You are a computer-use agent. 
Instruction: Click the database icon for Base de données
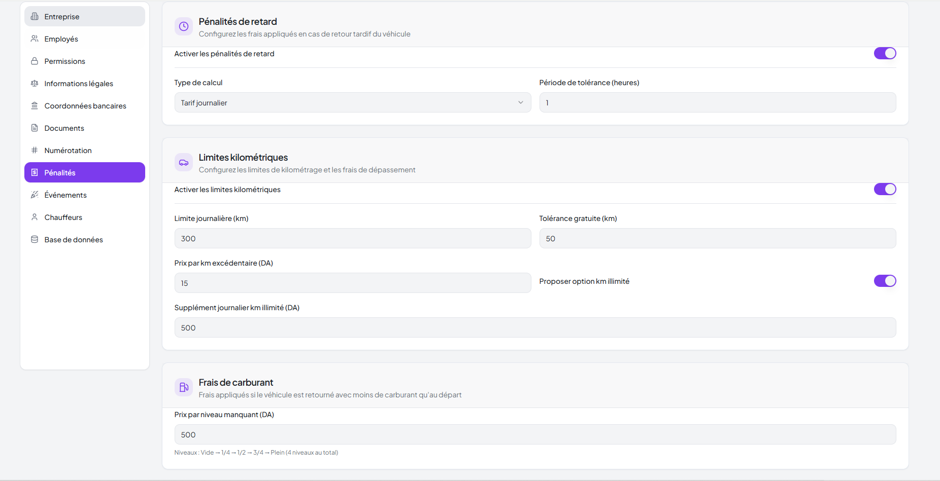pyautogui.click(x=35, y=240)
